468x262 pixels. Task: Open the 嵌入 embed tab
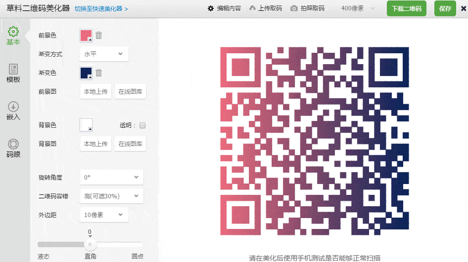coord(13,111)
